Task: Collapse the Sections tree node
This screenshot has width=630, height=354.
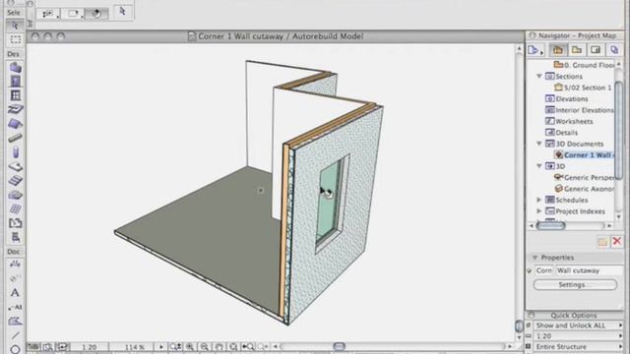Action: pos(539,76)
